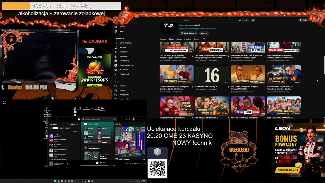The image size is (325, 183).
Task: Switch to channel Wideo tab
Action: [171, 39]
